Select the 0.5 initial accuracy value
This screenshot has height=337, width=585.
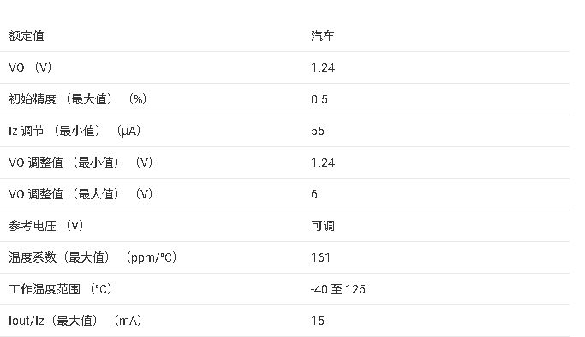coord(319,99)
